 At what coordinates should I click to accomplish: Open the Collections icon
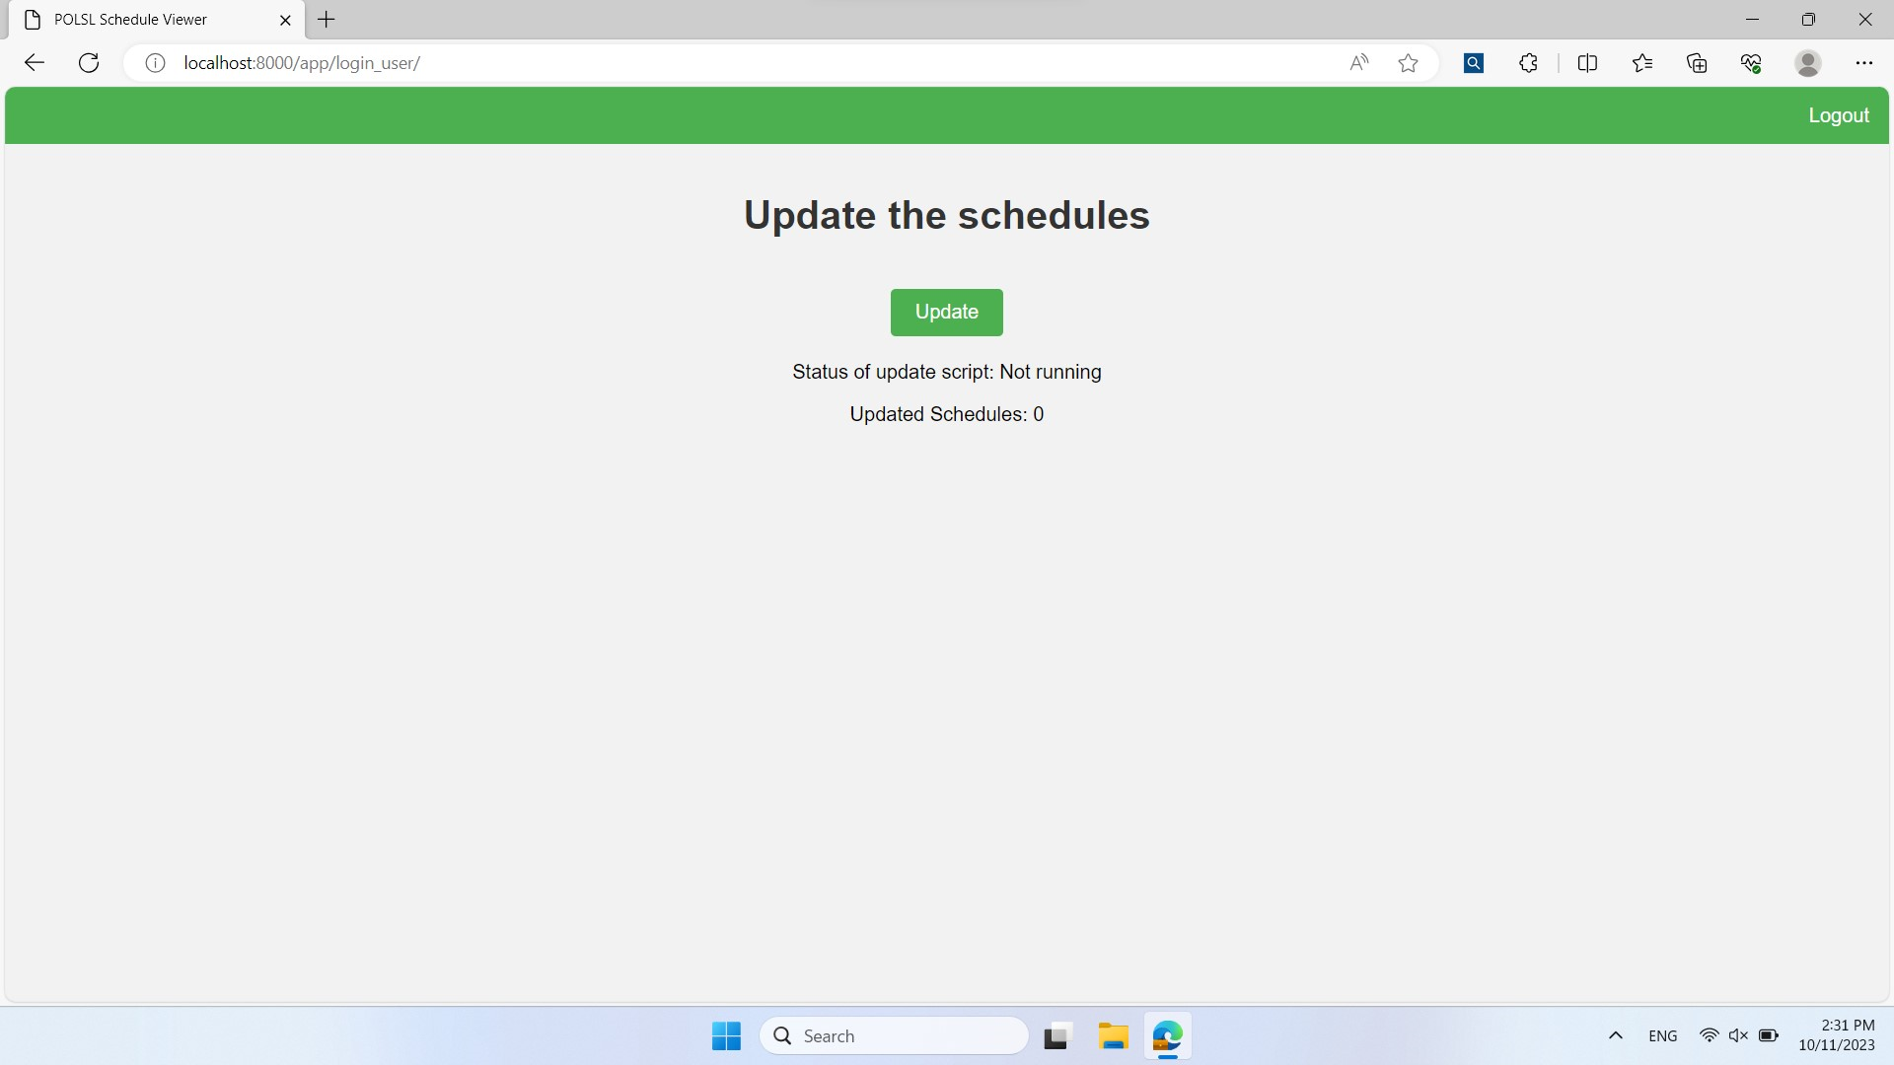point(1698,62)
